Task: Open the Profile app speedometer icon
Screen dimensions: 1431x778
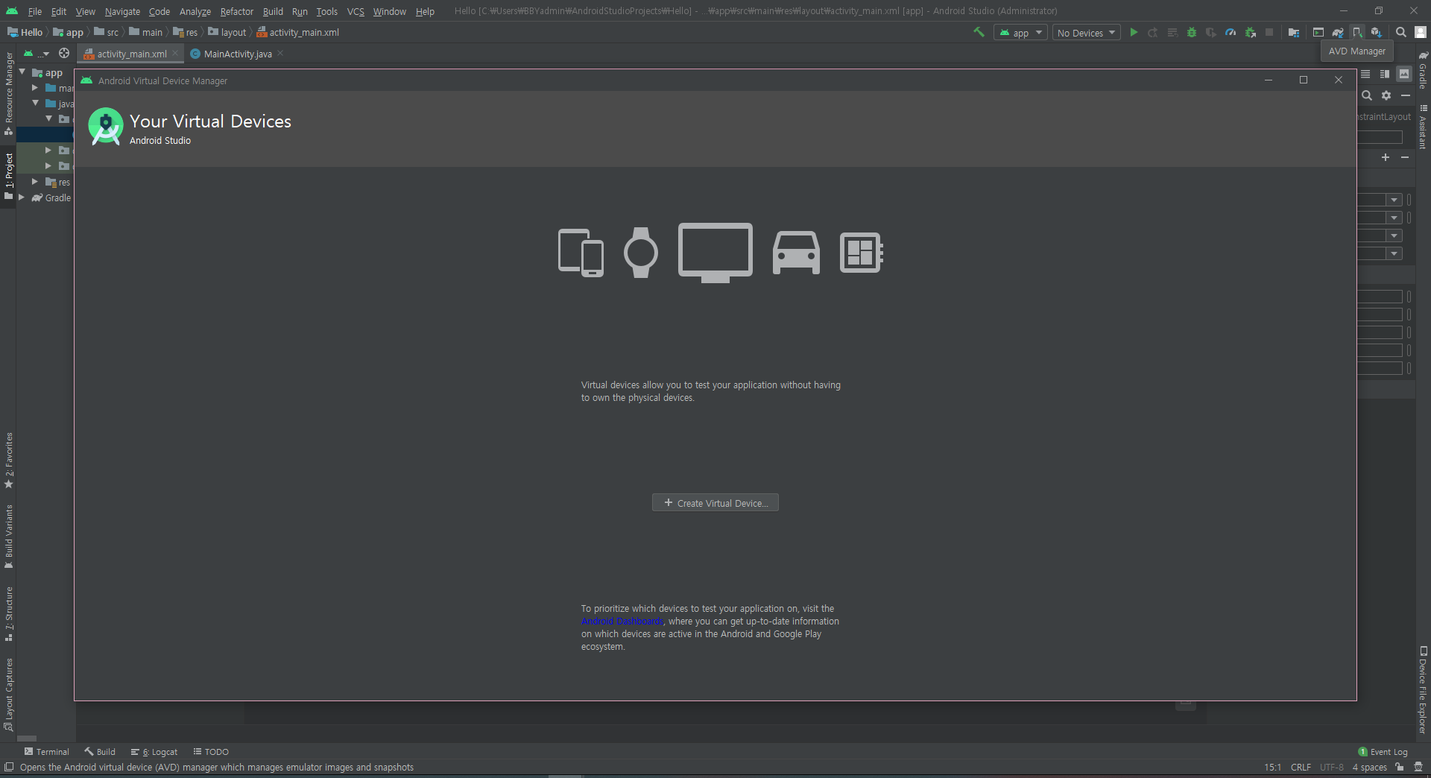Action: [x=1231, y=32]
